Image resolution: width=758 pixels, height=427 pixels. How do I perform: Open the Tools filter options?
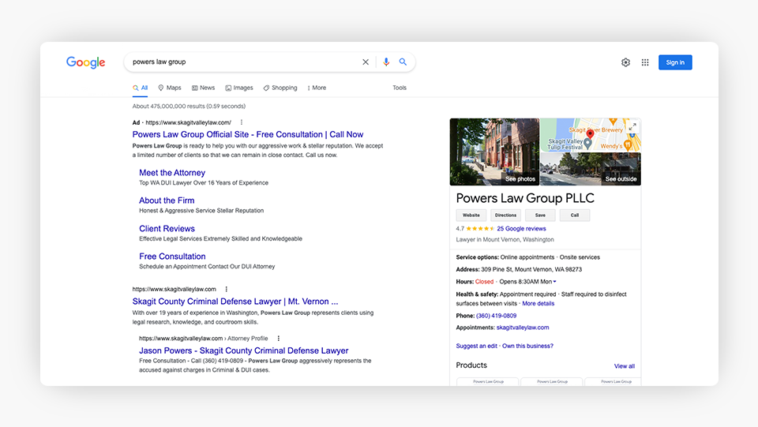point(400,88)
